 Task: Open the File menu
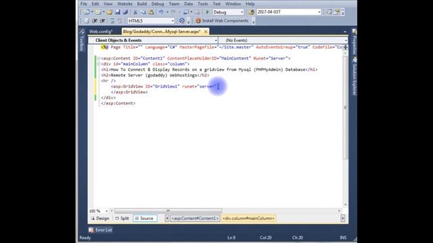(84, 4)
